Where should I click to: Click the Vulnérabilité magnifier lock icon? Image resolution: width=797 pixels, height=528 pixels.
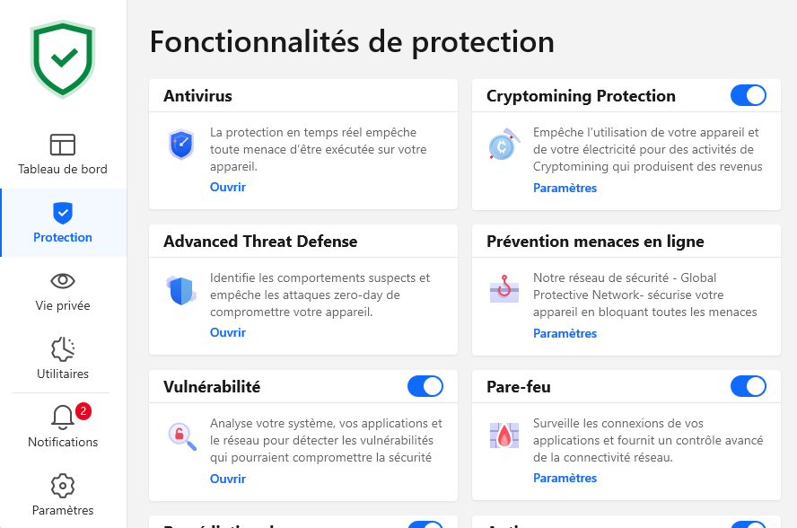[181, 436]
